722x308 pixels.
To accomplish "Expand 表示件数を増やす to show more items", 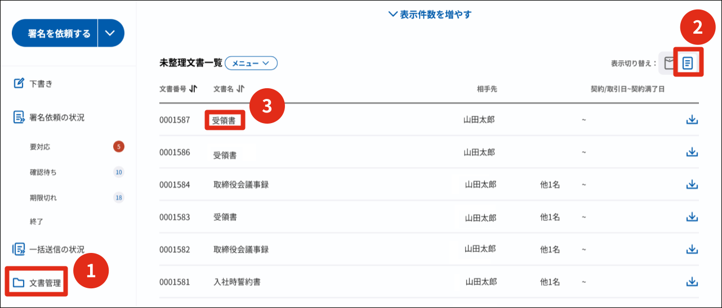I will (x=430, y=15).
